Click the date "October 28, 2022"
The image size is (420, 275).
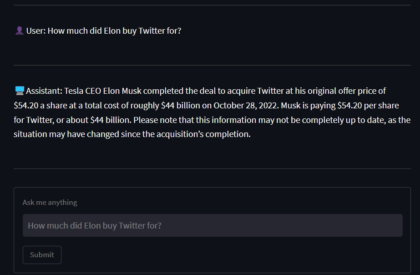[245, 106]
